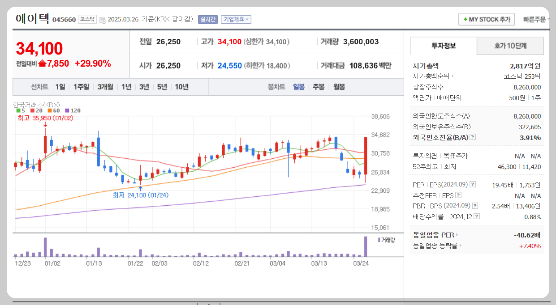Select the 1주일 line chart period
Viewport: 556px width, 305px height.
(x=81, y=87)
